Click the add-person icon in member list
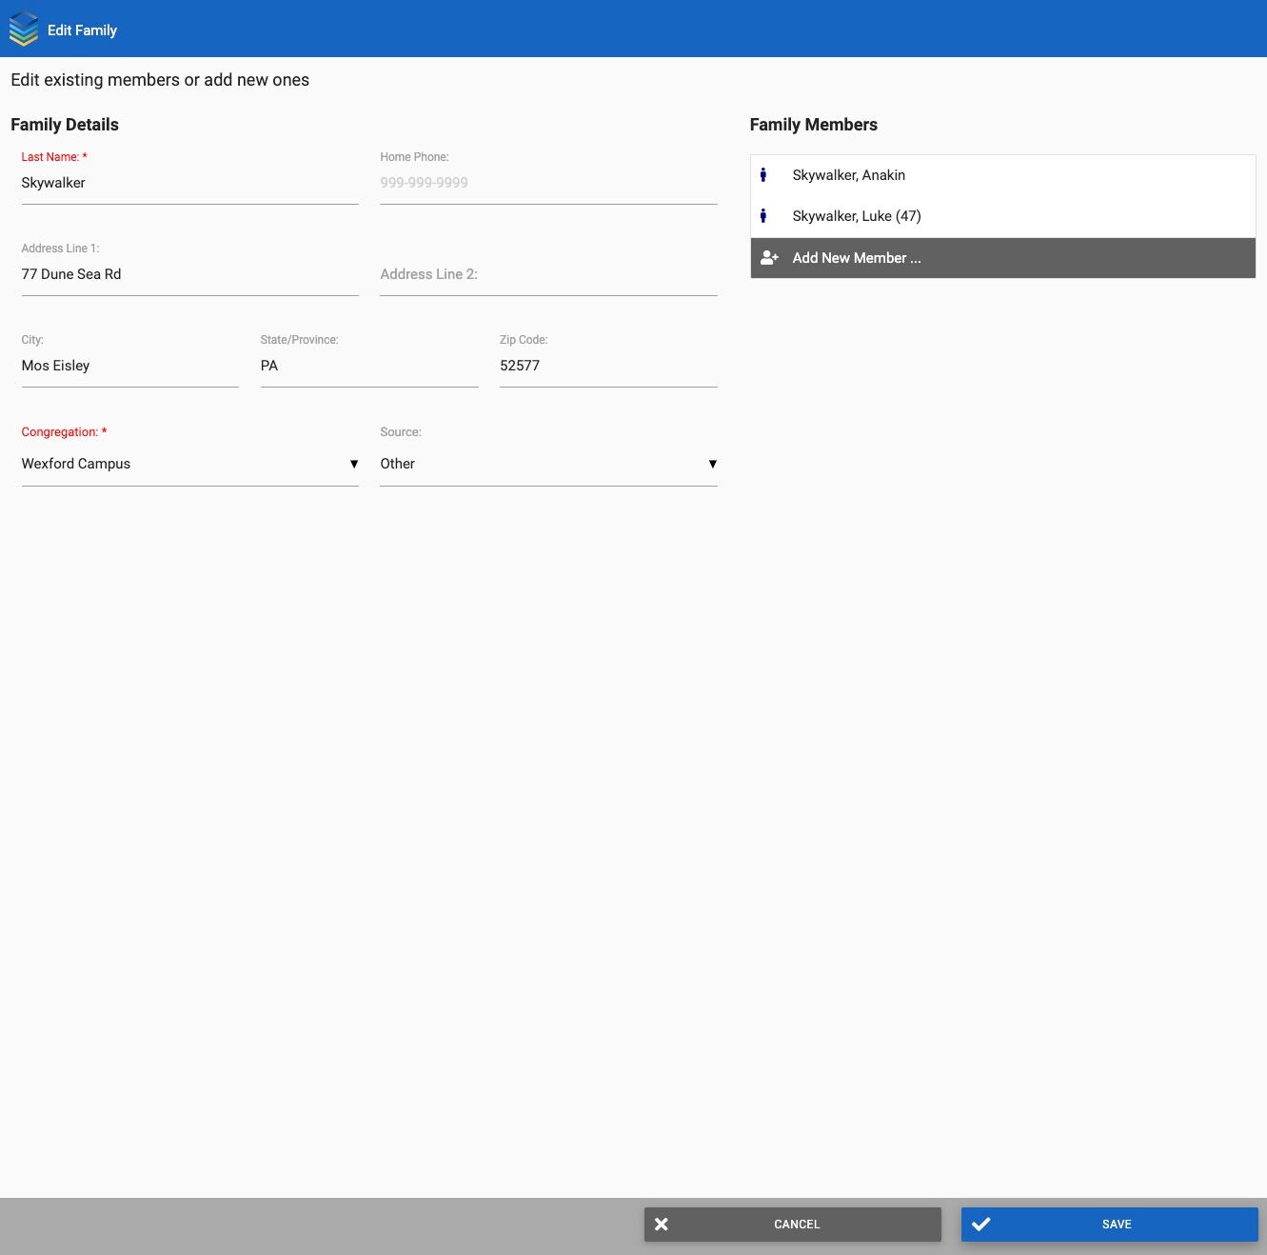This screenshot has width=1267, height=1255. click(769, 258)
